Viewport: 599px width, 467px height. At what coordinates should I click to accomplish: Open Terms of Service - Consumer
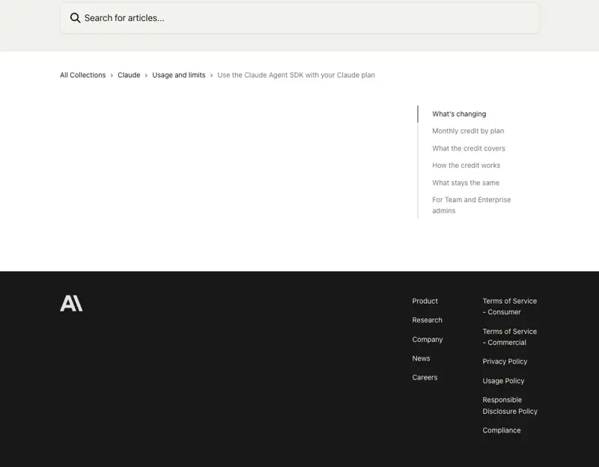point(510,306)
